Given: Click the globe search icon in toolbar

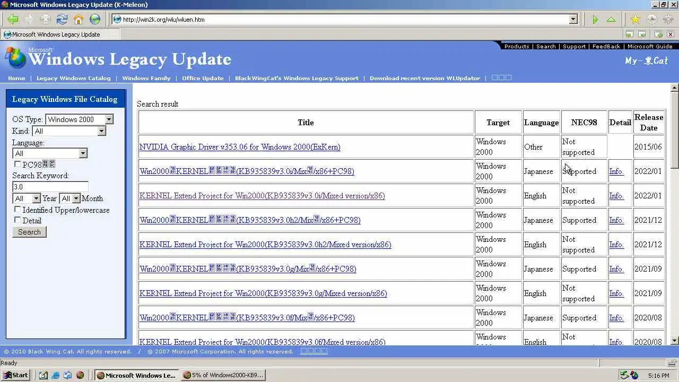Looking at the screenshot, I should point(95,19).
